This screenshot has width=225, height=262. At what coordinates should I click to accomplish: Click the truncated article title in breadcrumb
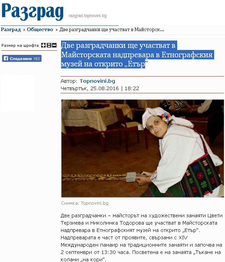pos(112,30)
